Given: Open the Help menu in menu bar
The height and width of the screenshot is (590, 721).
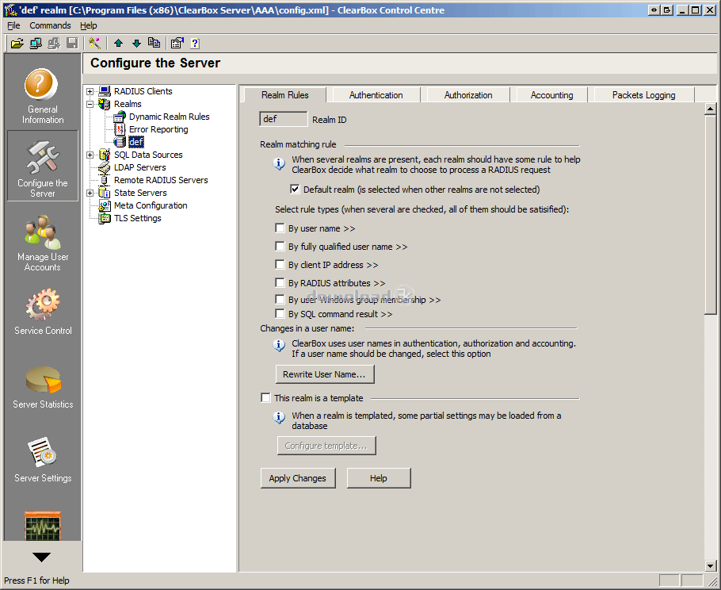Looking at the screenshot, I should 88,25.
